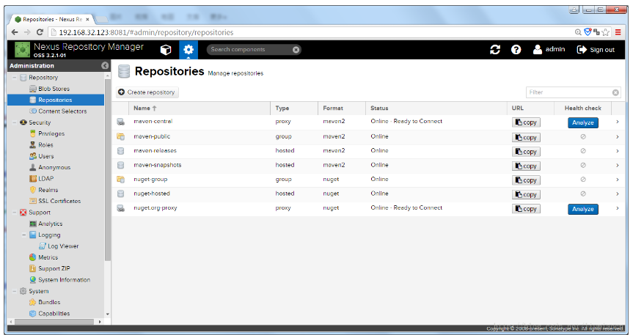The image size is (633, 335).
Task: Open Capabilities under System
Action: [54, 314]
